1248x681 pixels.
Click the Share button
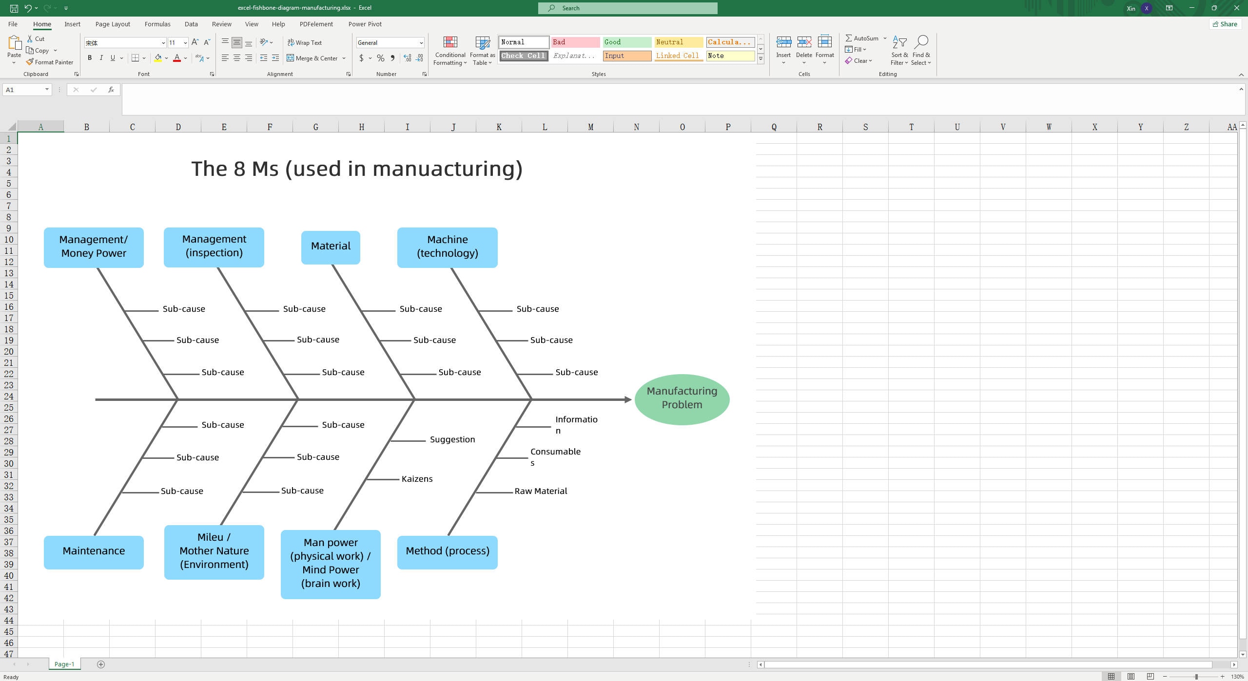click(1225, 24)
